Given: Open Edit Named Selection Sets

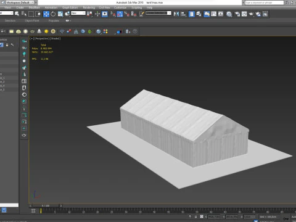Looking at the screenshot, I should tap(142, 14).
